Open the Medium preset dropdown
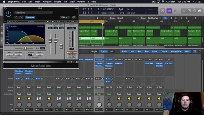This screenshot has height=115, width=204. (33, 13)
